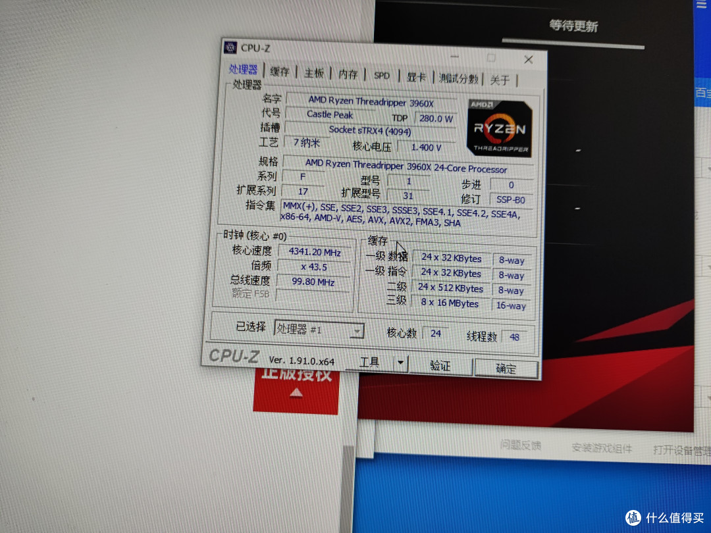Click the 24 x 512 KBytes L2 value

tap(451, 288)
